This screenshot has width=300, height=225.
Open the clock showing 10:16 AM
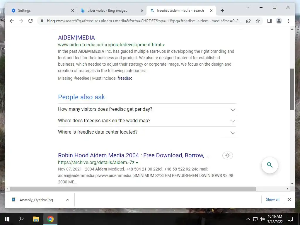click(275, 219)
